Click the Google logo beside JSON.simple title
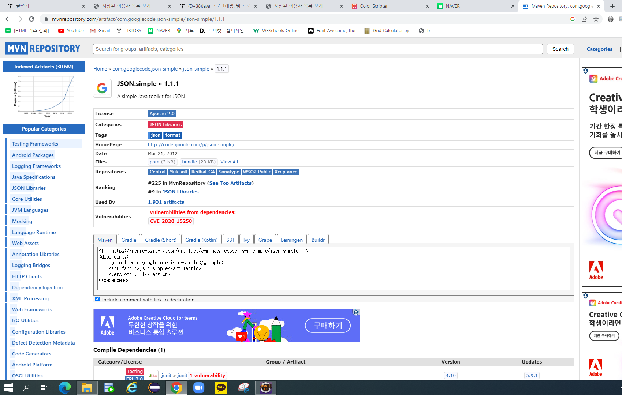Viewport: 622px width, 395px height. 102,88
